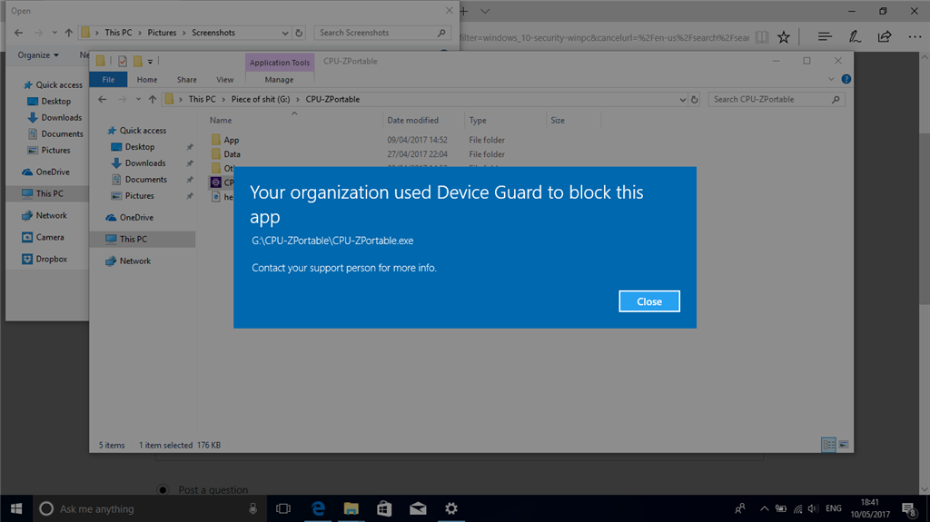Screen dimensions: 930x522
Task: Click the Edge Share icon
Action: pyautogui.click(x=885, y=37)
